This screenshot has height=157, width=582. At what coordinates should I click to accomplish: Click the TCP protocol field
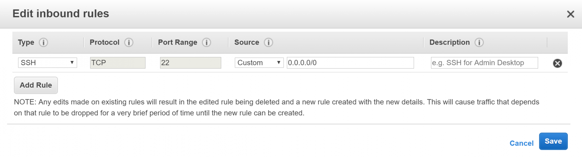(x=118, y=63)
